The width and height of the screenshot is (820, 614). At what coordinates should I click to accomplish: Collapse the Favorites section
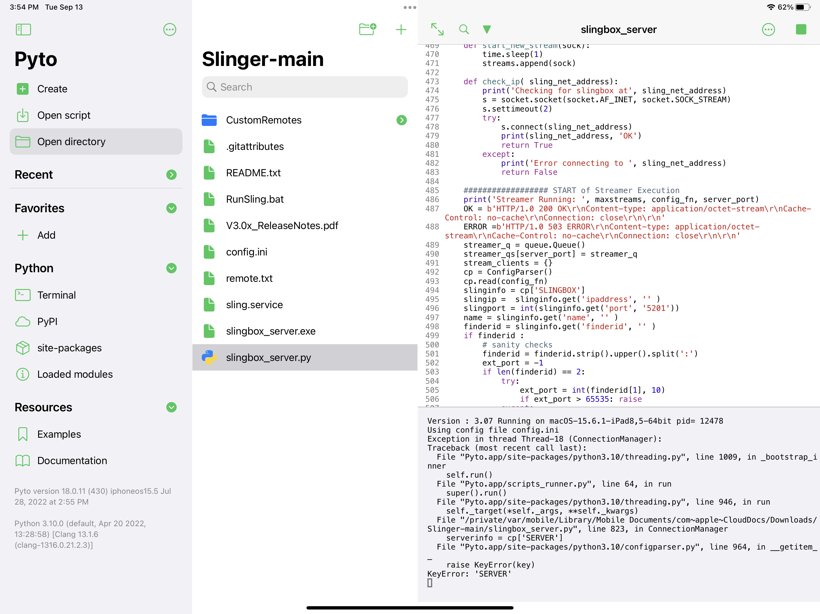click(x=171, y=208)
